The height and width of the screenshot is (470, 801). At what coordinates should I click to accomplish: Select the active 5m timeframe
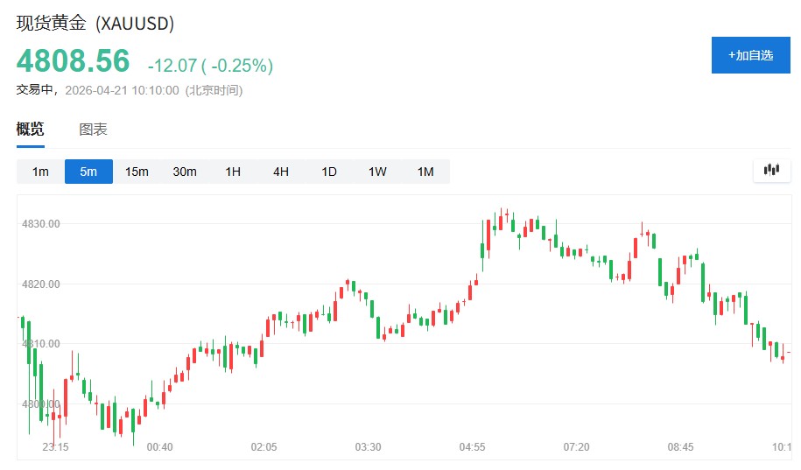(88, 172)
